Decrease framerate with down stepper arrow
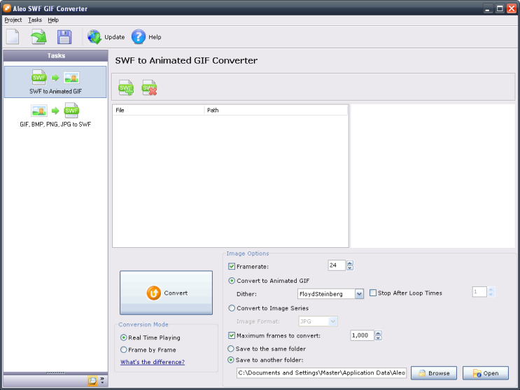Image resolution: width=520 pixels, height=390 pixels. coord(349,268)
